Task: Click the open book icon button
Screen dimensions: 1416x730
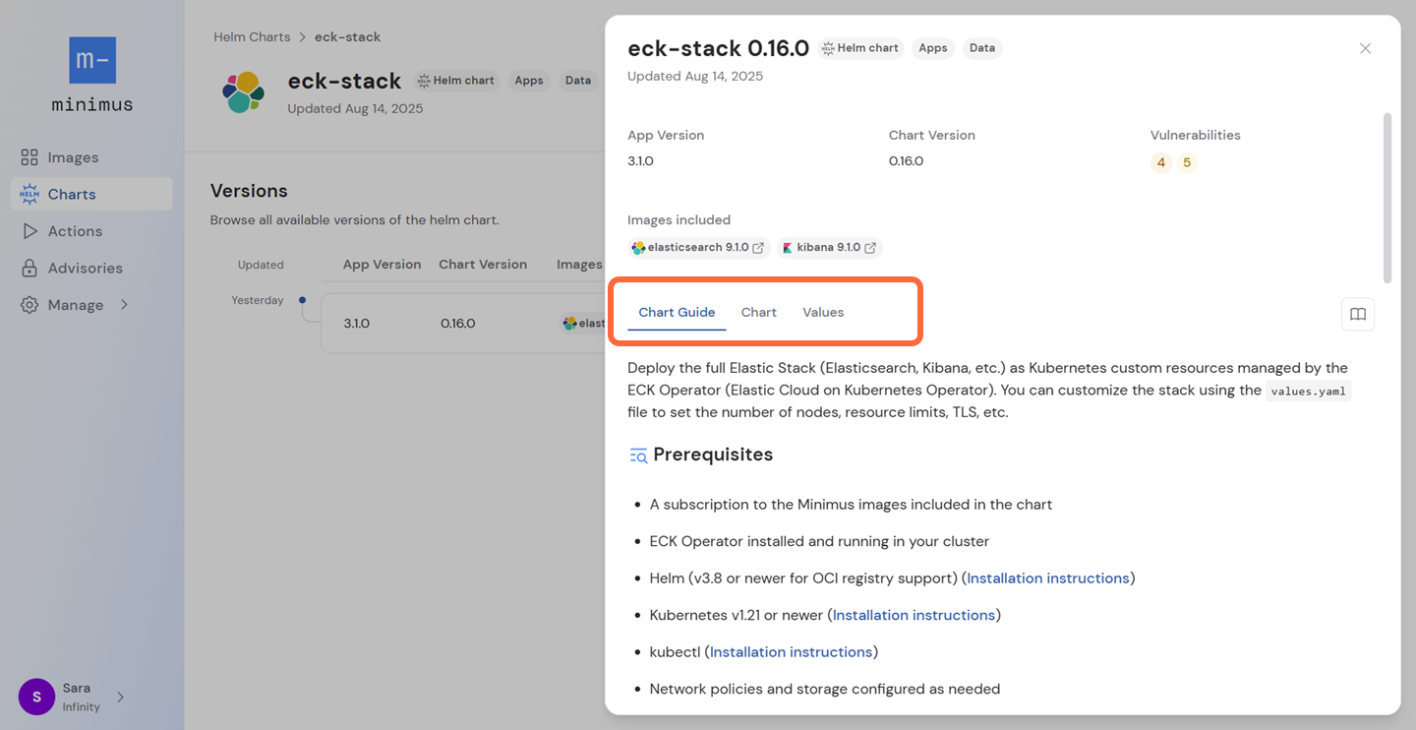Action: click(x=1358, y=314)
